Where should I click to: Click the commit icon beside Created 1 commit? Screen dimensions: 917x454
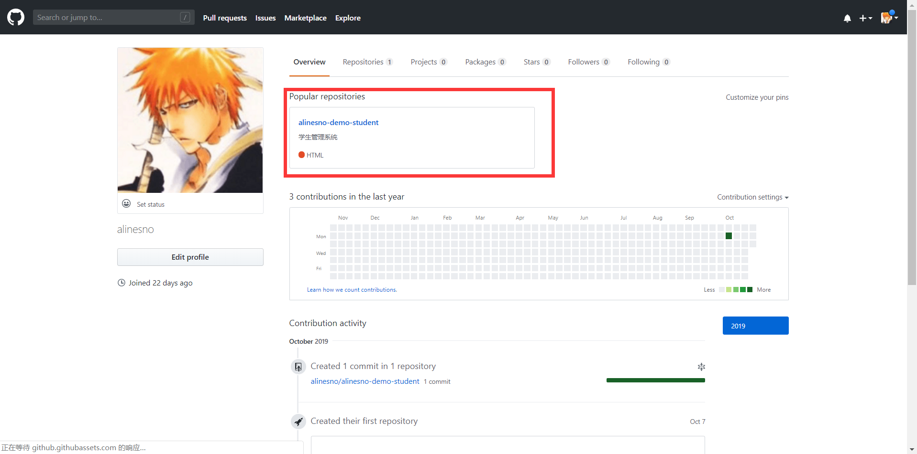pyautogui.click(x=298, y=367)
